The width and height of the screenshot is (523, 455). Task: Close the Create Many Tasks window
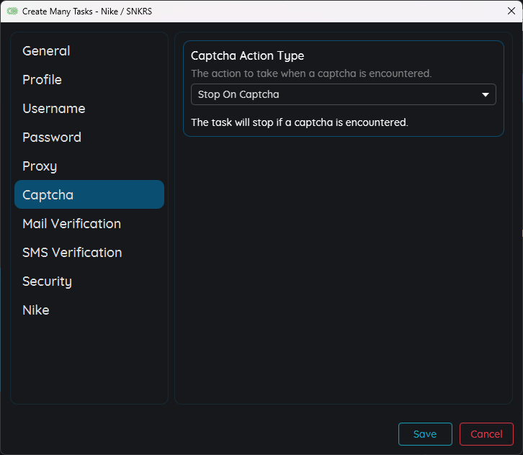[511, 11]
